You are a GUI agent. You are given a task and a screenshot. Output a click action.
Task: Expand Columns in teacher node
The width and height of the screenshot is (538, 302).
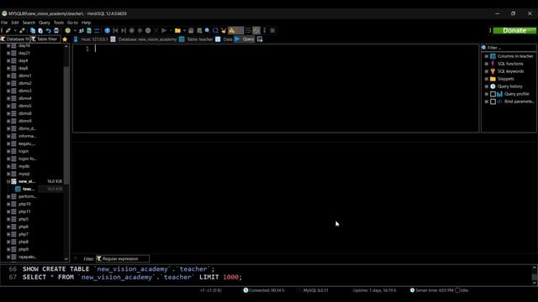coord(486,56)
